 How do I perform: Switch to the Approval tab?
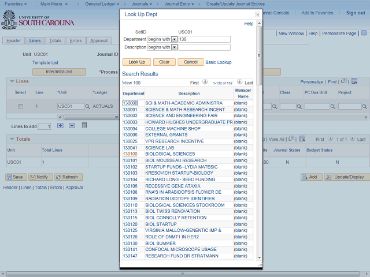[x=99, y=41]
